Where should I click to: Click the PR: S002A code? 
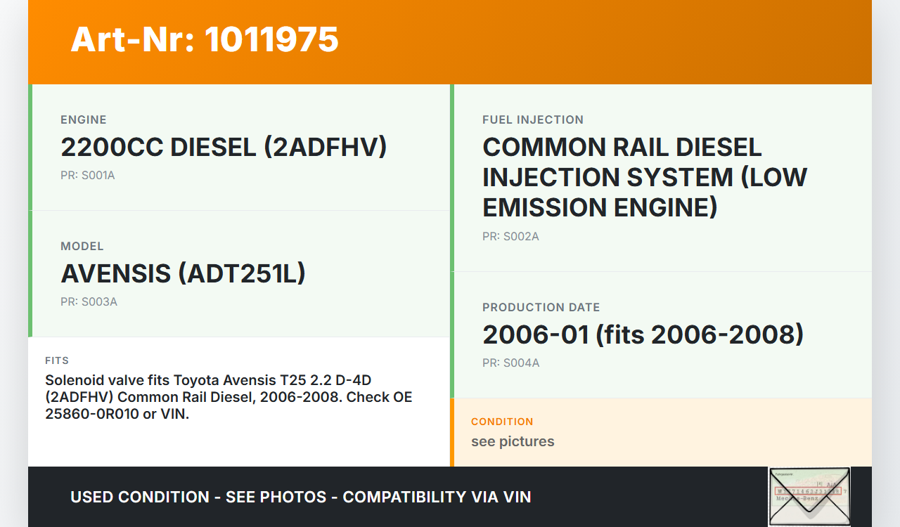coord(510,237)
